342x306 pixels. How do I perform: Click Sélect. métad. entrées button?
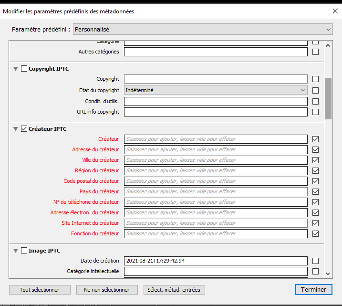174,290
